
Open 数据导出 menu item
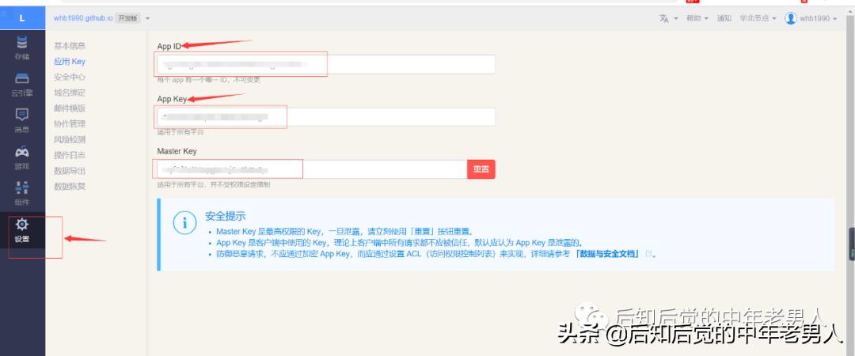pos(70,171)
